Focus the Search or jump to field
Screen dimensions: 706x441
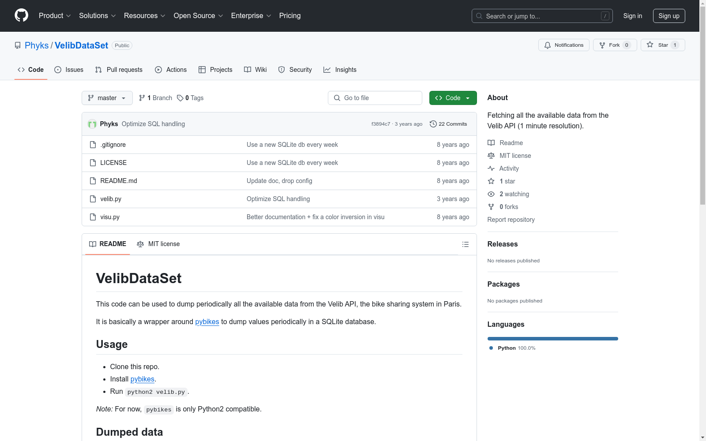click(542, 16)
